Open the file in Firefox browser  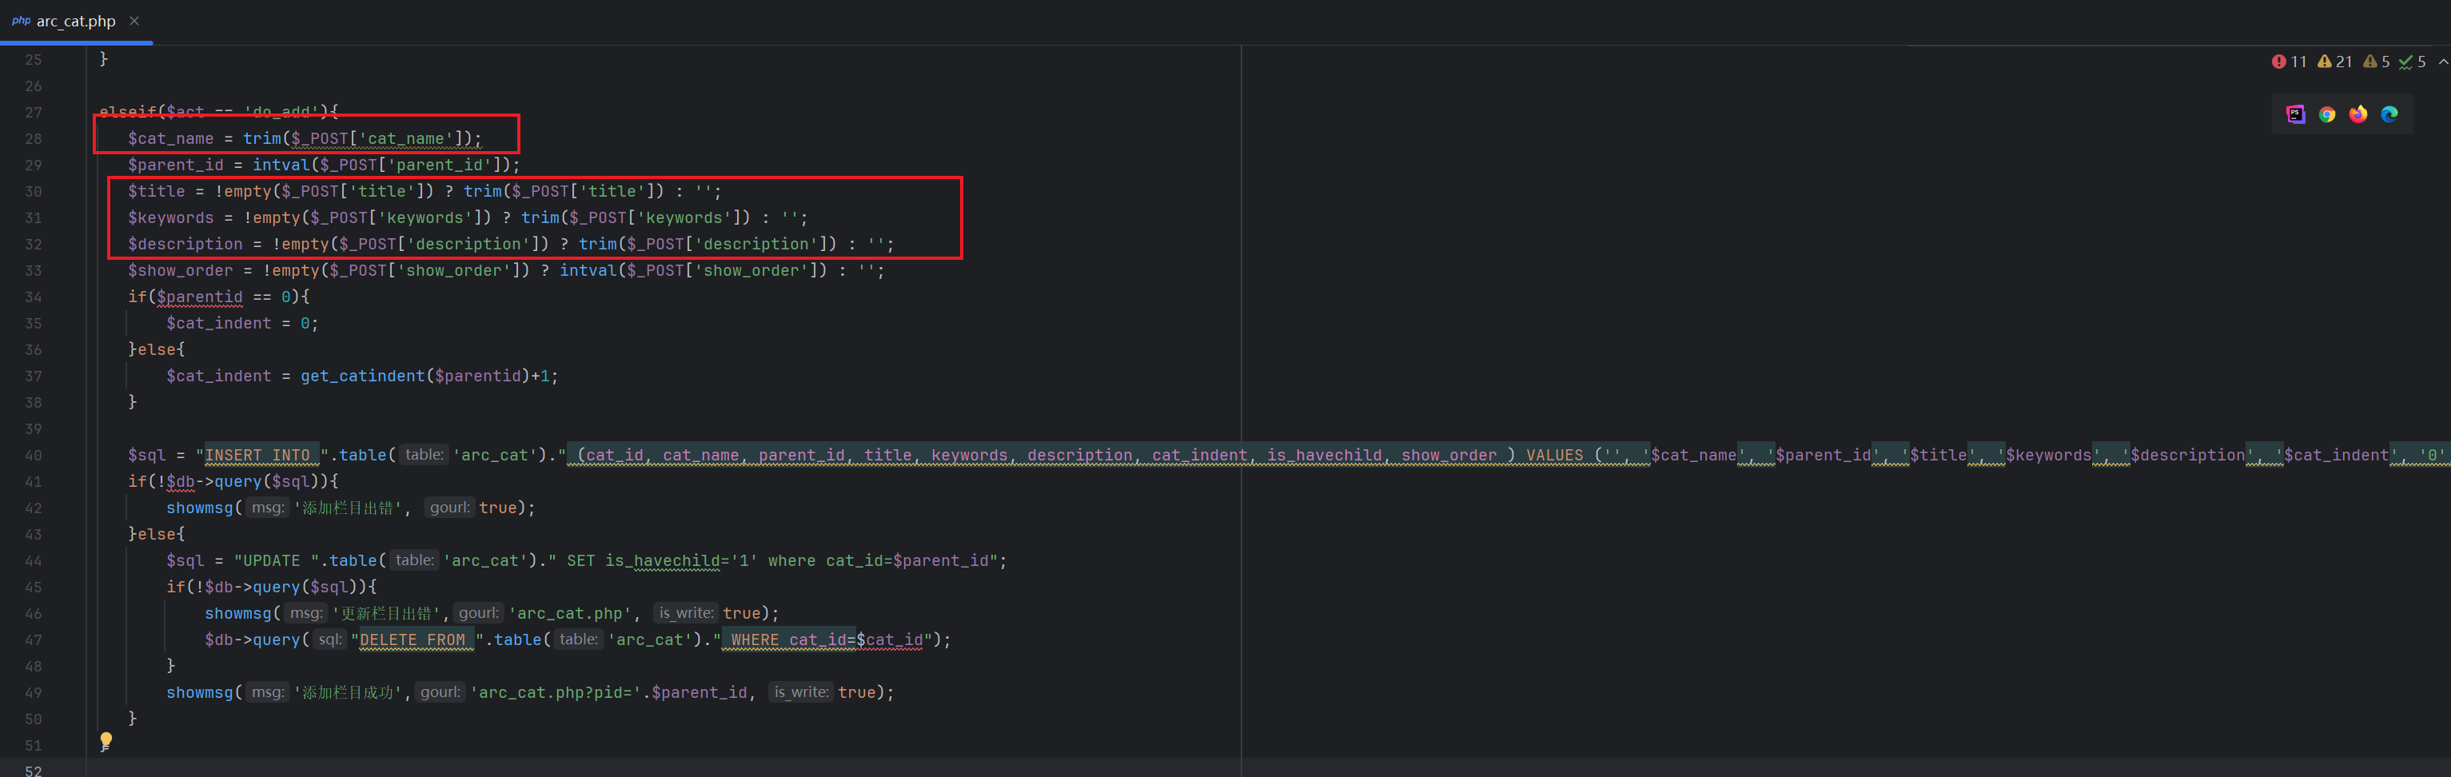point(2359,114)
